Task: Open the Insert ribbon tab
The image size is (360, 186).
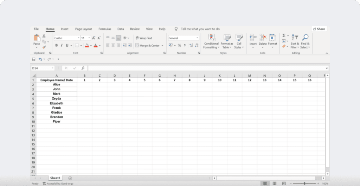Action: click(x=65, y=29)
